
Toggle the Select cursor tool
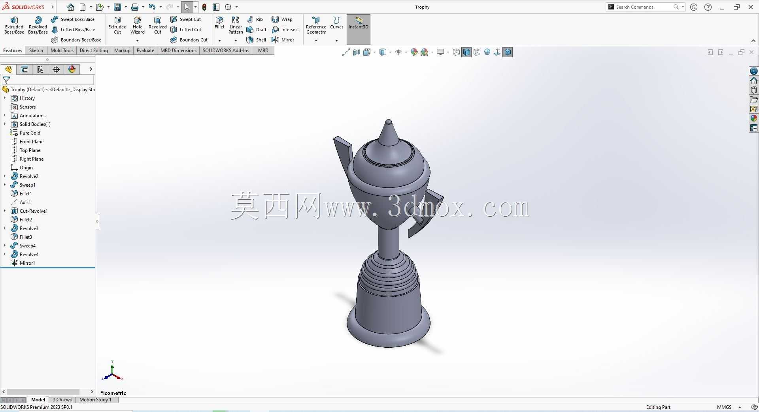coord(187,7)
